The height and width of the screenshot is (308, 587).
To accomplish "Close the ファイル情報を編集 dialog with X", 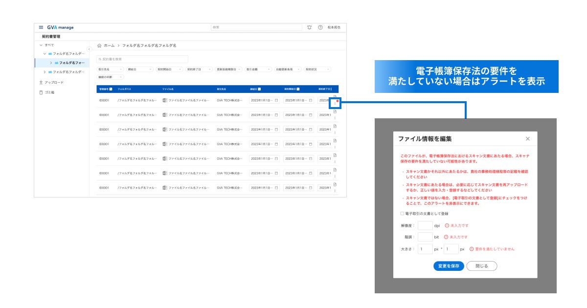I will point(527,139).
